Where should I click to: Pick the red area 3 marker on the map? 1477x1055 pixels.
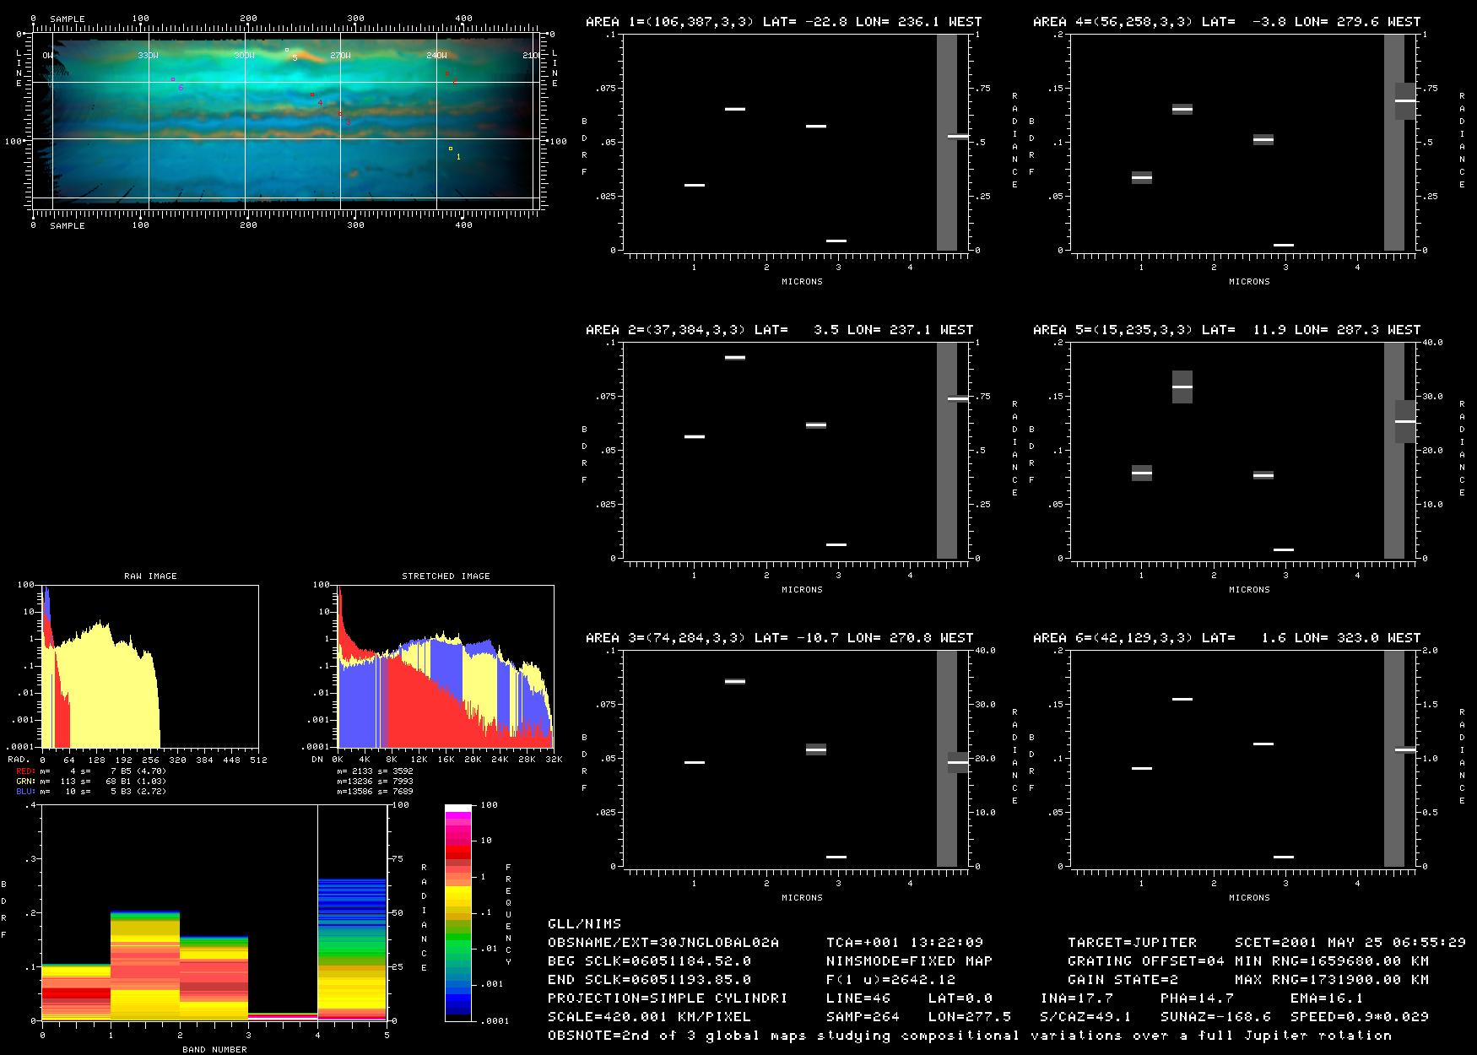[x=340, y=113]
